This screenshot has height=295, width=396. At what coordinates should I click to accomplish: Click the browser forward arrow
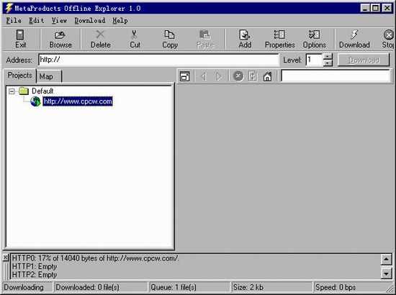(219, 76)
